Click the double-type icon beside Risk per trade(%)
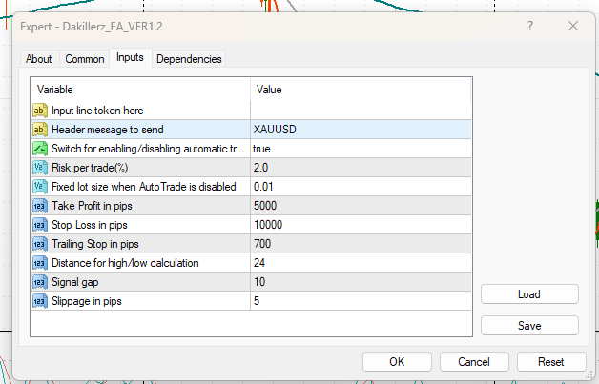 pos(40,168)
